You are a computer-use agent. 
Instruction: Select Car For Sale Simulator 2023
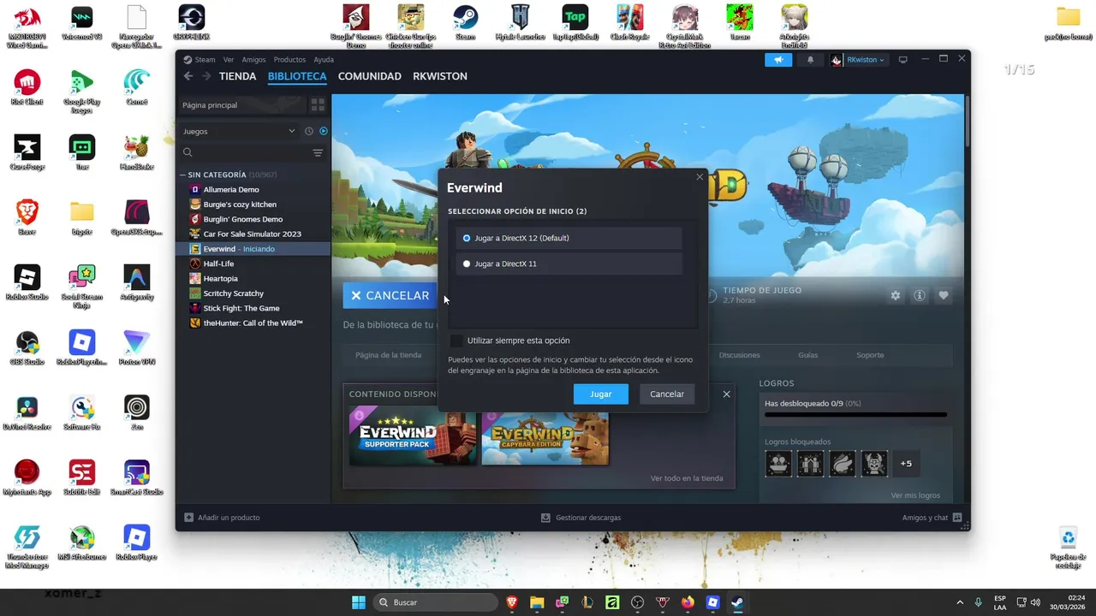point(253,234)
